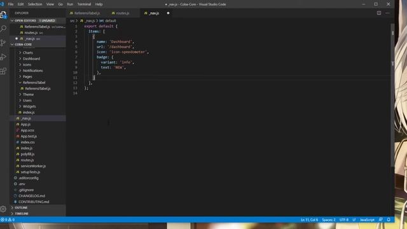This screenshot has height=229, width=407.
Task: Click the editor vertical scrollbar
Action: tap(392, 95)
